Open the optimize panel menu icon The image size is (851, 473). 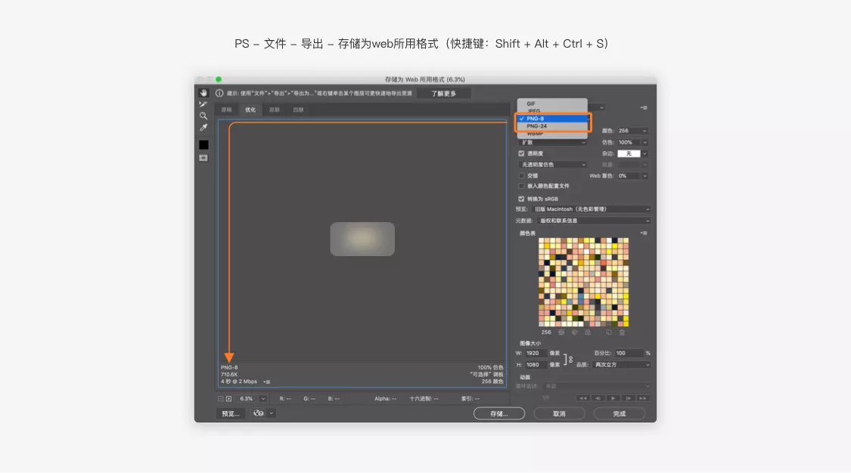pos(644,108)
